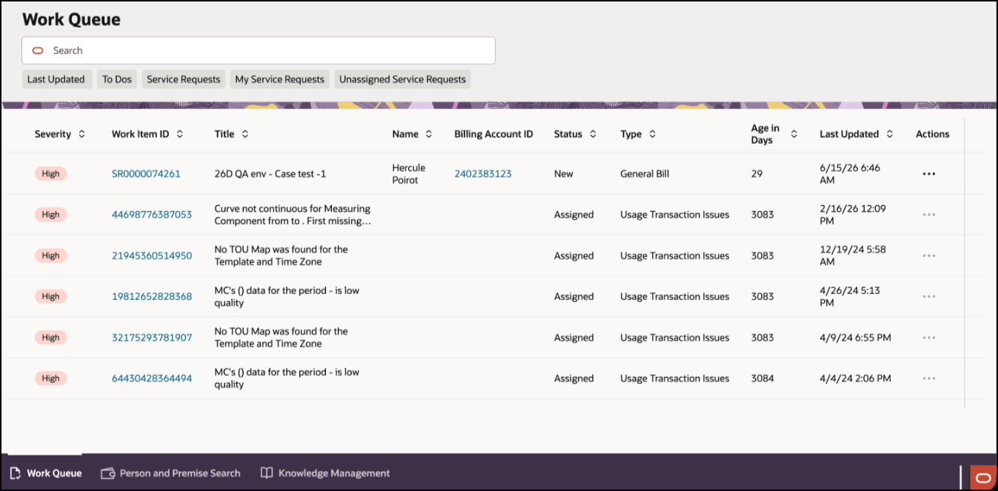Open work item 32175293781907
The width and height of the screenshot is (998, 491).
point(152,338)
